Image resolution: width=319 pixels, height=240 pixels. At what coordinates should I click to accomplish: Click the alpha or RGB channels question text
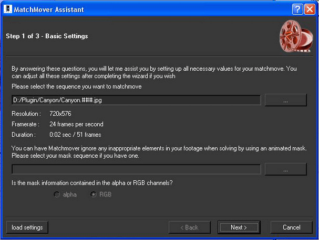[x=92, y=183]
